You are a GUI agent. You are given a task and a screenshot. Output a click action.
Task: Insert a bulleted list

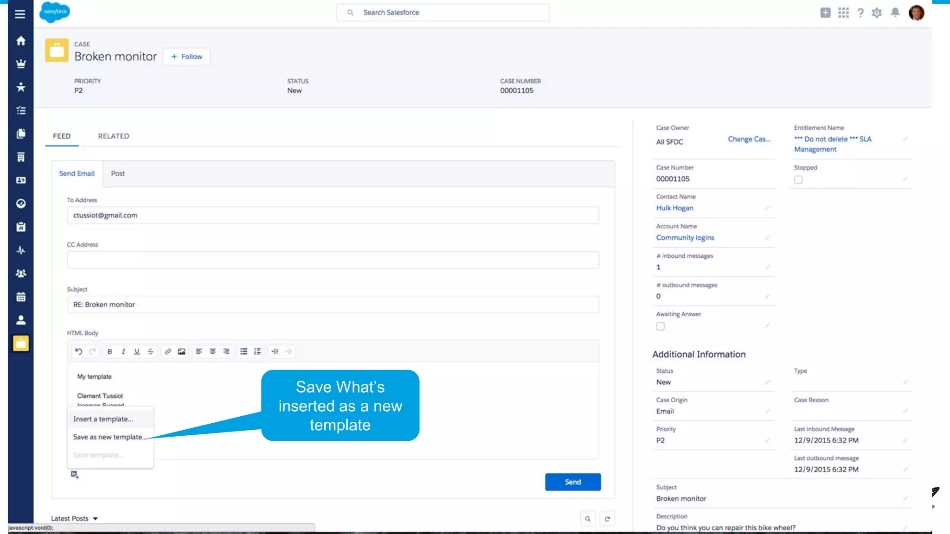(x=244, y=351)
